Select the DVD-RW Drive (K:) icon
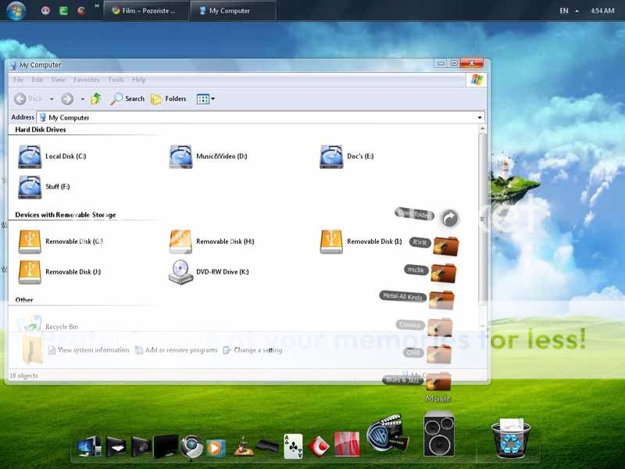Image resolution: width=625 pixels, height=469 pixels. 180,272
